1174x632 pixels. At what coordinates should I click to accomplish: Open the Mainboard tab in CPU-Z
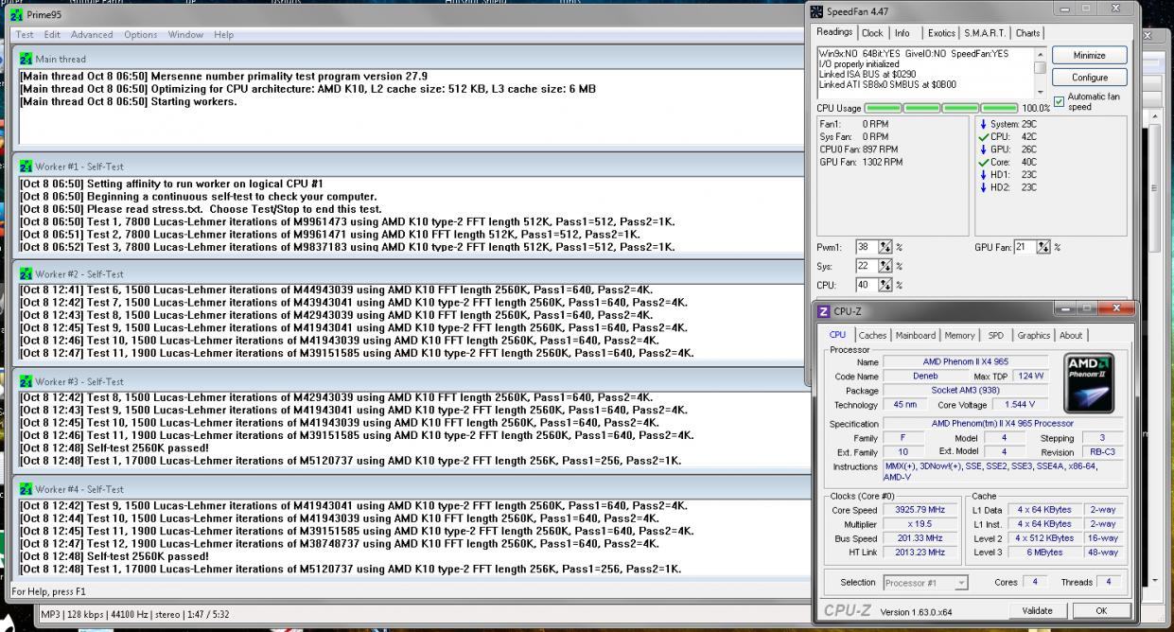click(x=915, y=335)
